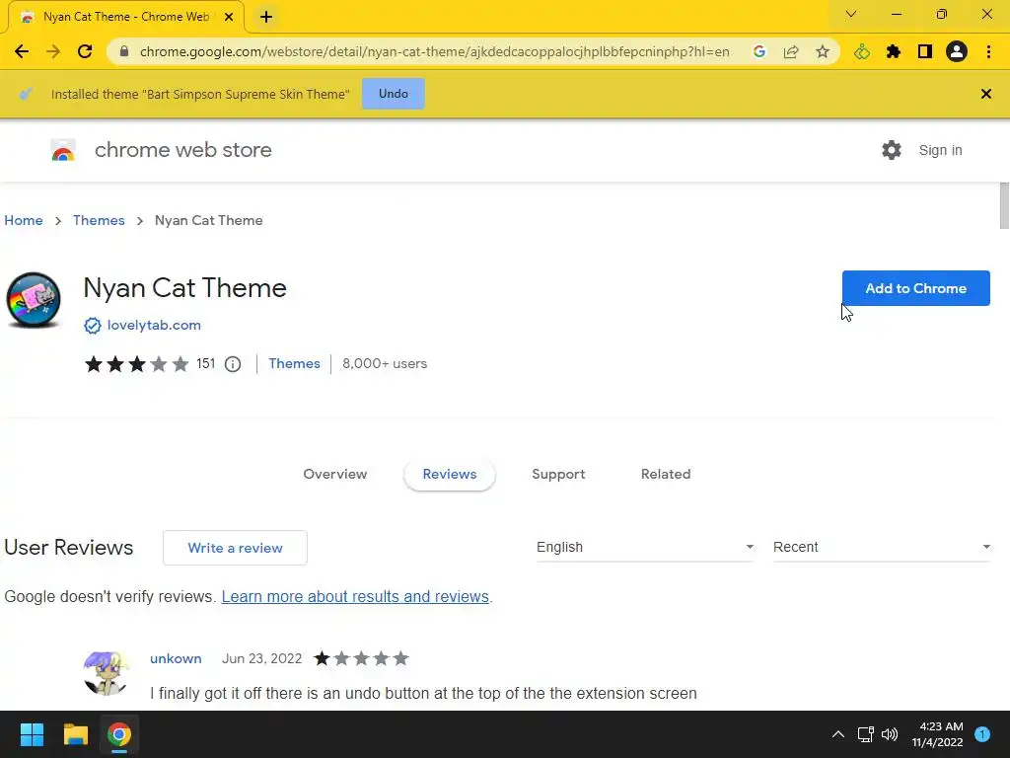Click the verified publisher badge

[93, 326]
